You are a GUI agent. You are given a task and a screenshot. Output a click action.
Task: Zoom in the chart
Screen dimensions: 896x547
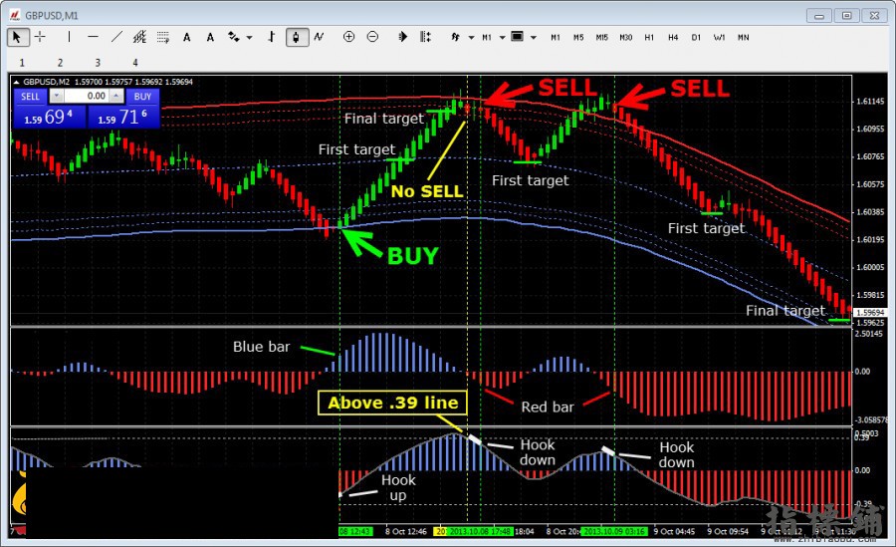click(348, 37)
